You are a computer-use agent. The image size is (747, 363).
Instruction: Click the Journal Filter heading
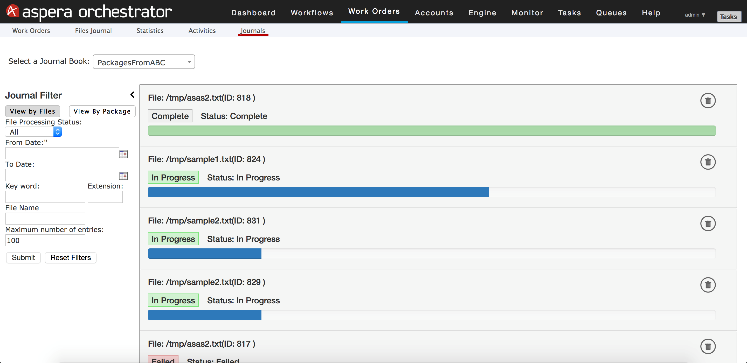point(33,95)
